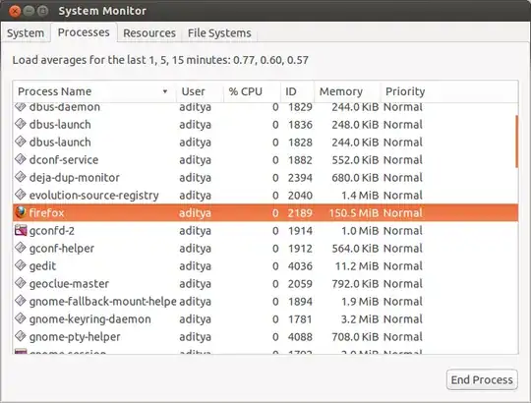Select the gnome-pty-helper process name

pyautogui.click(x=75, y=337)
